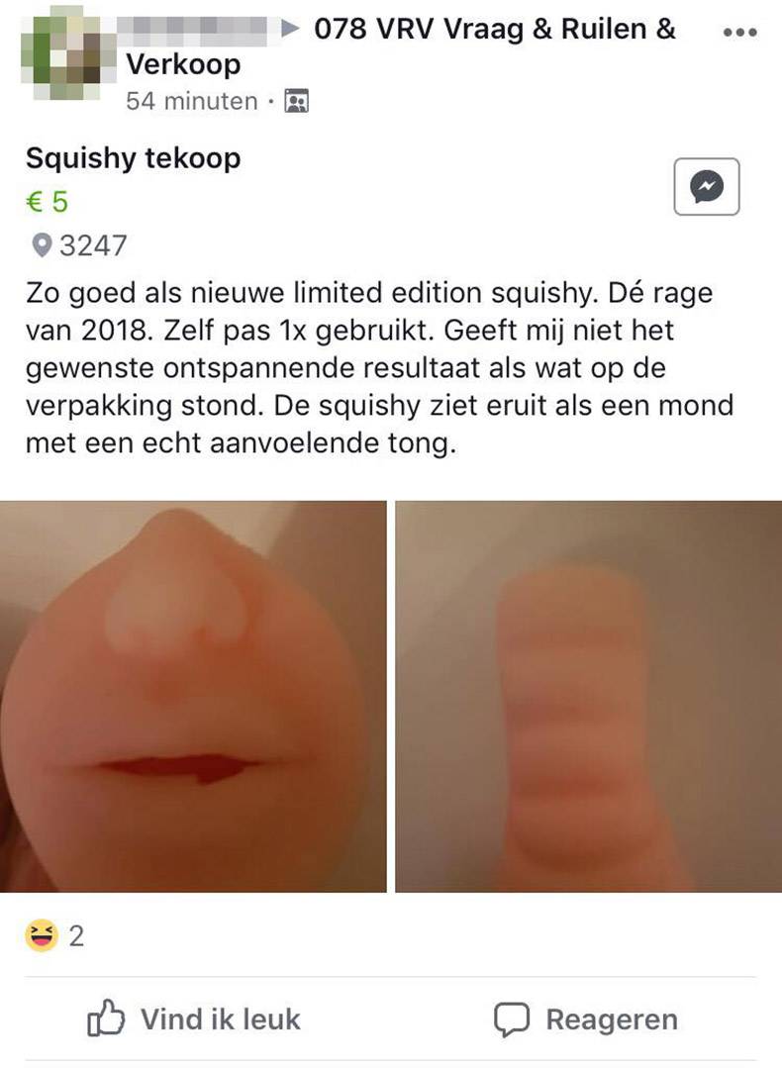Click the reaction count number 2
The width and height of the screenshot is (782, 1068).
pos(76,936)
